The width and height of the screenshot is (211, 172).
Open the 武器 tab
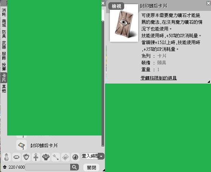pyautogui.click(x=4, y=45)
